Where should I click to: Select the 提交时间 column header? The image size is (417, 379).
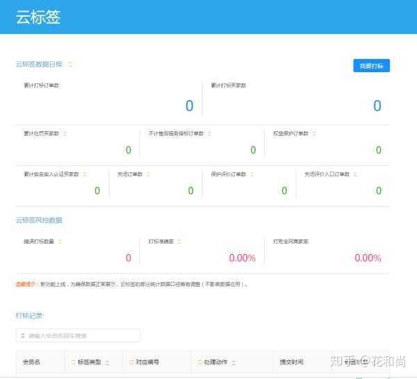coord(291,362)
